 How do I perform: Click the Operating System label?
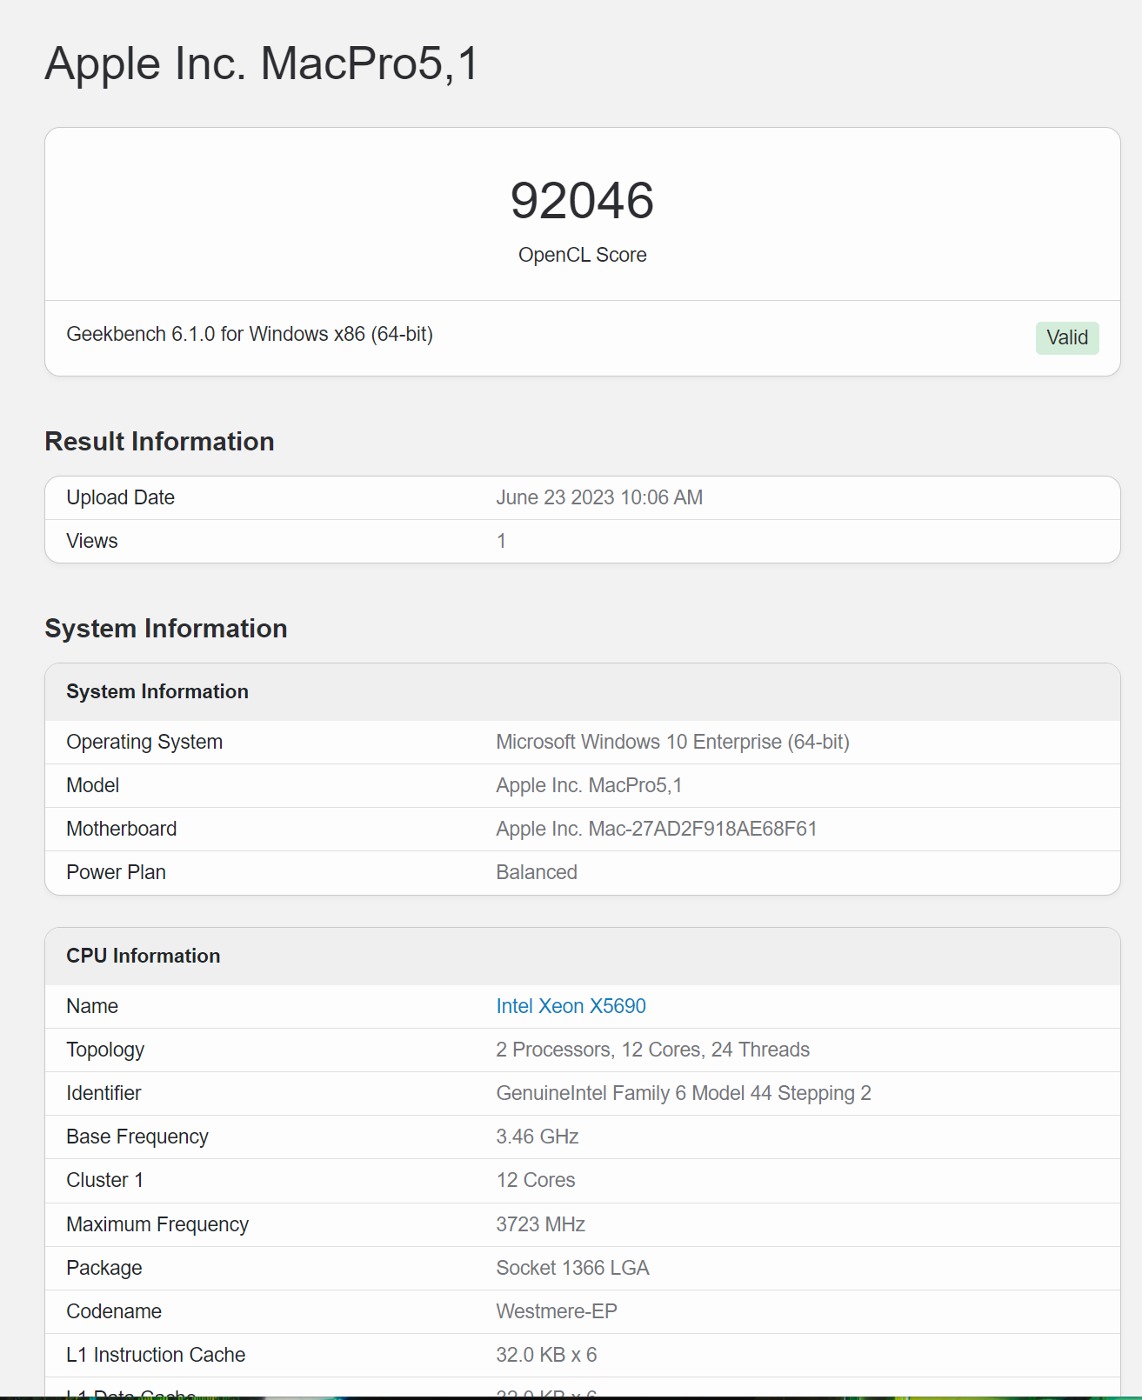144,742
